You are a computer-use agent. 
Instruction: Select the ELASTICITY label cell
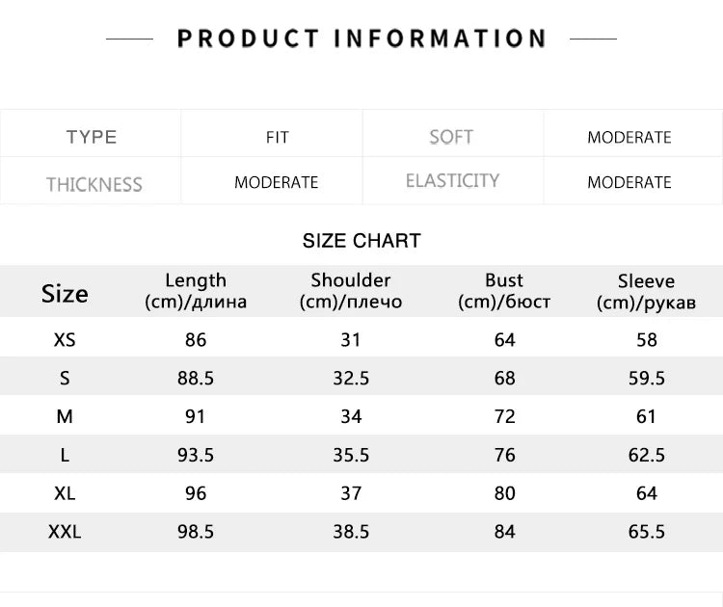(452, 181)
